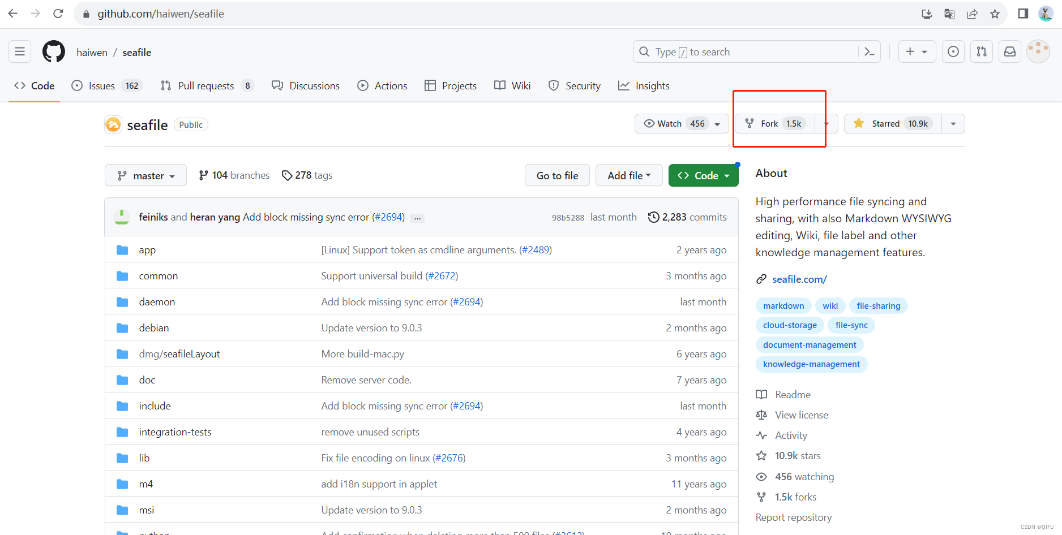Open the app folder icon

click(x=122, y=249)
